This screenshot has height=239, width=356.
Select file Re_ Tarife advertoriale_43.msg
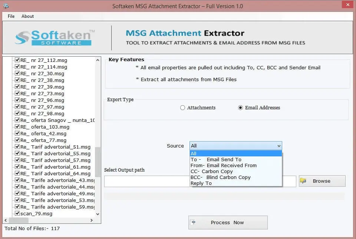tap(57, 180)
